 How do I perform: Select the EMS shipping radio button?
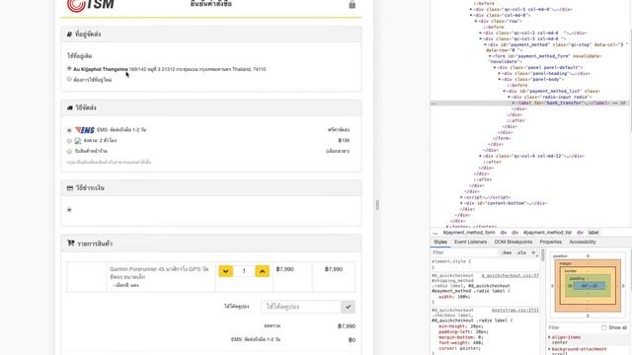click(x=69, y=130)
